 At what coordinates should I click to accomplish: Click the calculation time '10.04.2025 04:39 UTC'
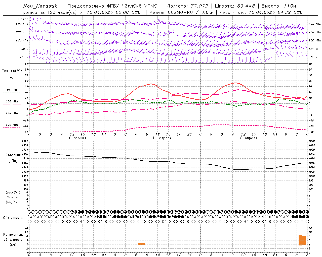click(x=276, y=12)
